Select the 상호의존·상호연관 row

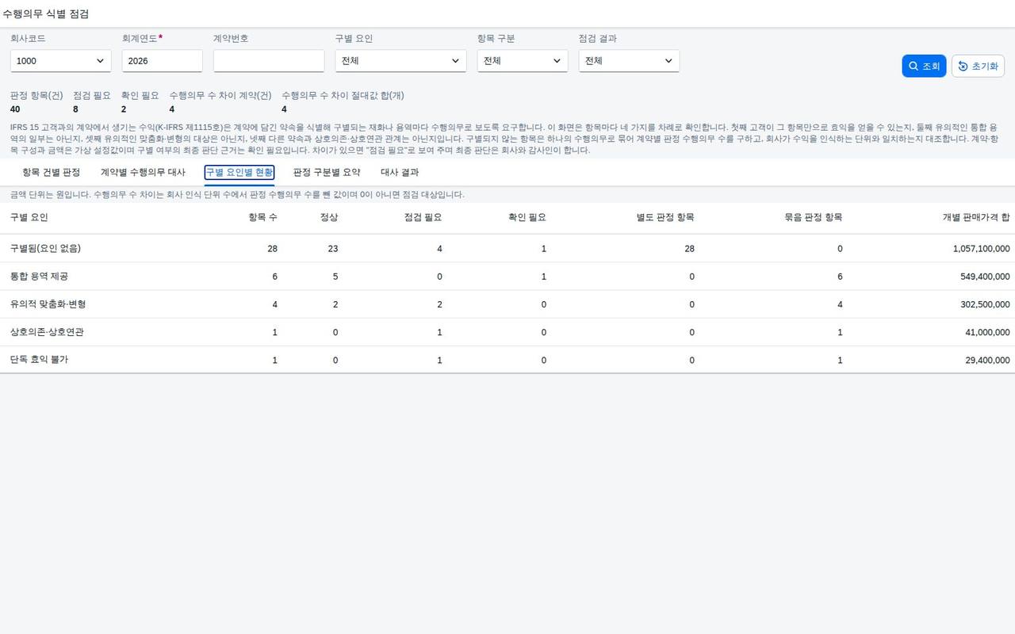pyautogui.click(x=507, y=332)
